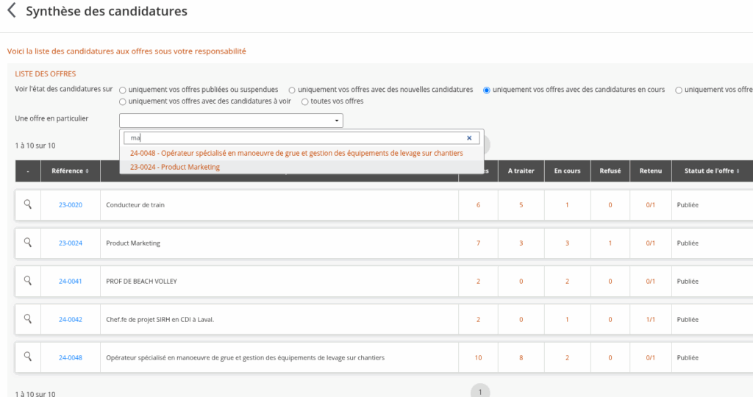Sort by Référence column sort arrows
Image resolution: width=753 pixels, height=397 pixels.
pos(88,171)
